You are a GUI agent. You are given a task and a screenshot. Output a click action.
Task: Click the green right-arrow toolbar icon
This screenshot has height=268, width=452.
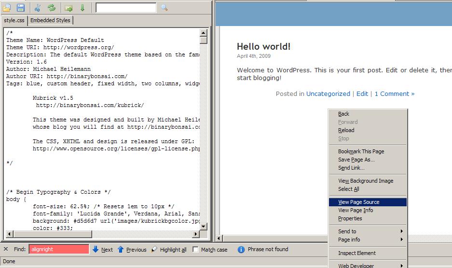[x=68, y=8]
